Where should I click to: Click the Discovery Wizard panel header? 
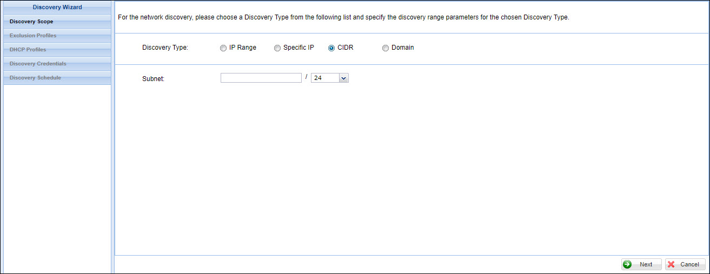[x=57, y=8]
